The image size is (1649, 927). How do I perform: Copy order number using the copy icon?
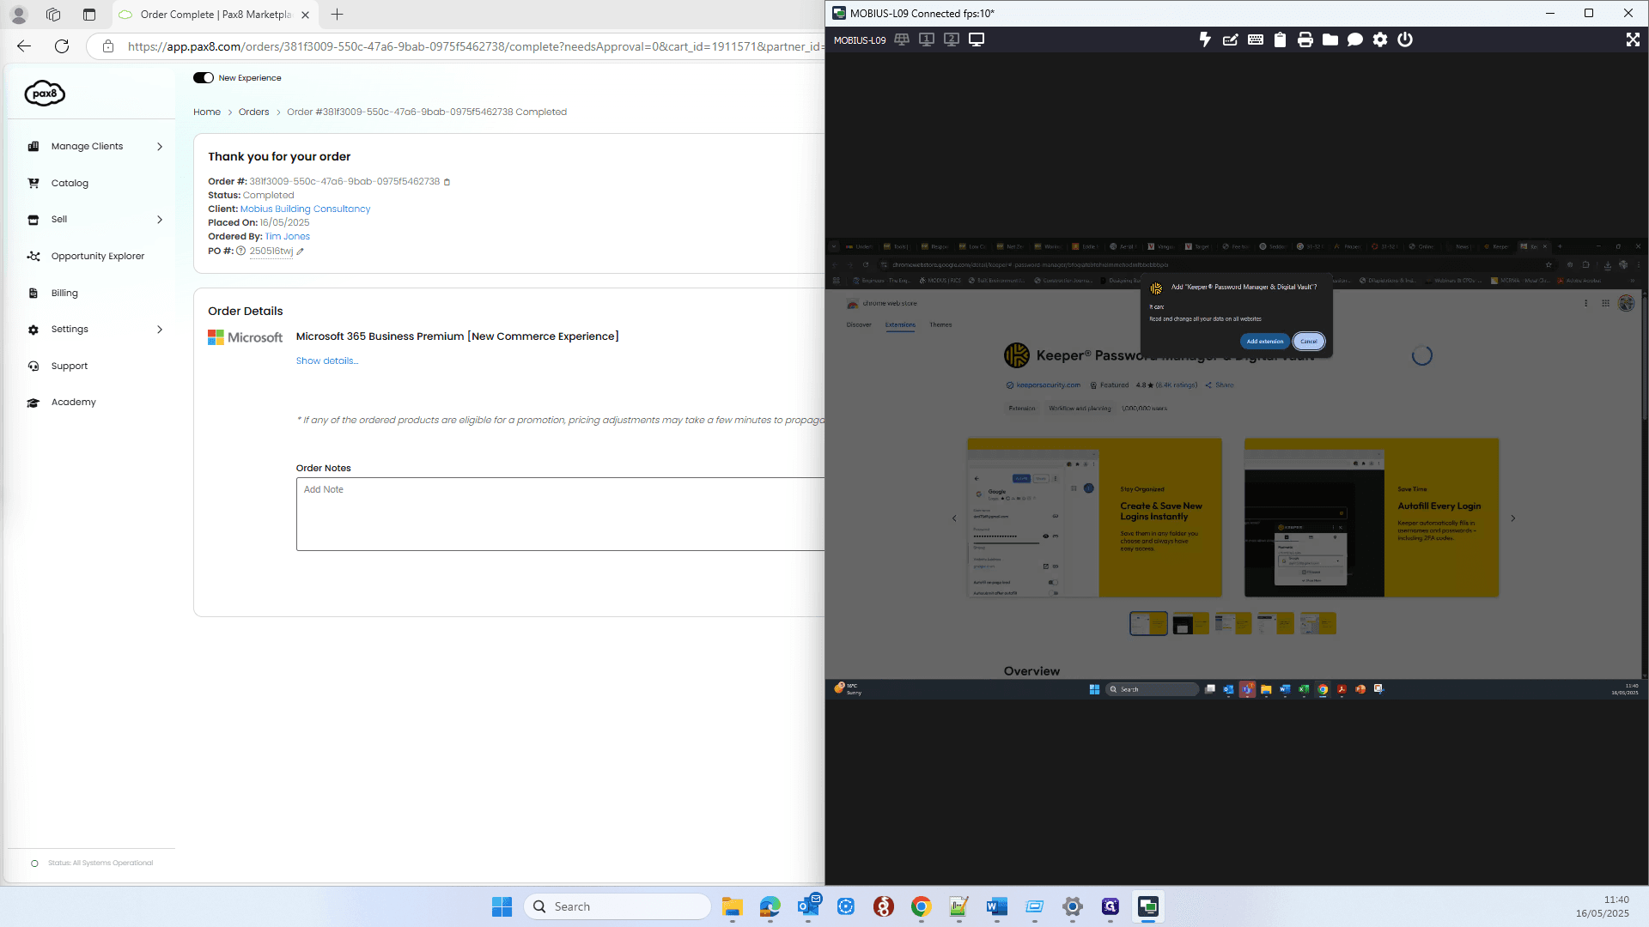[x=447, y=182]
